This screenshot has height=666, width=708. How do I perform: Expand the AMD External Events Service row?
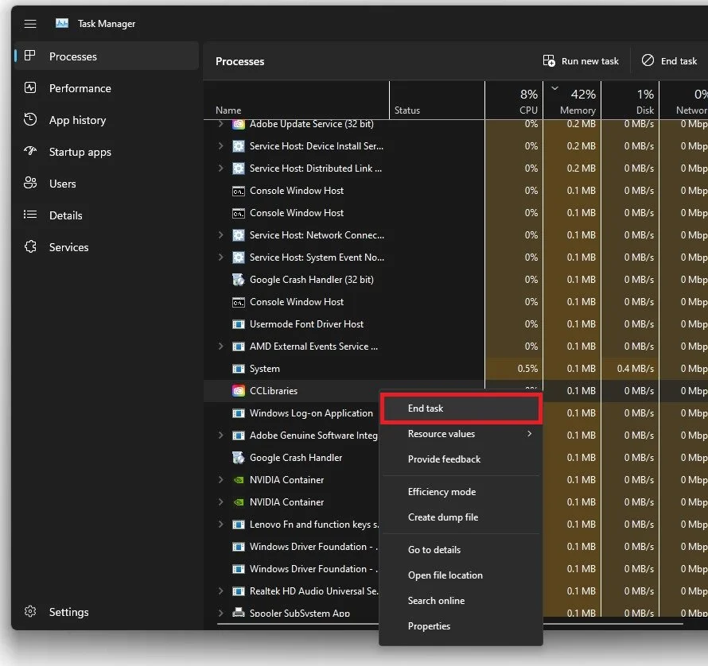221,346
